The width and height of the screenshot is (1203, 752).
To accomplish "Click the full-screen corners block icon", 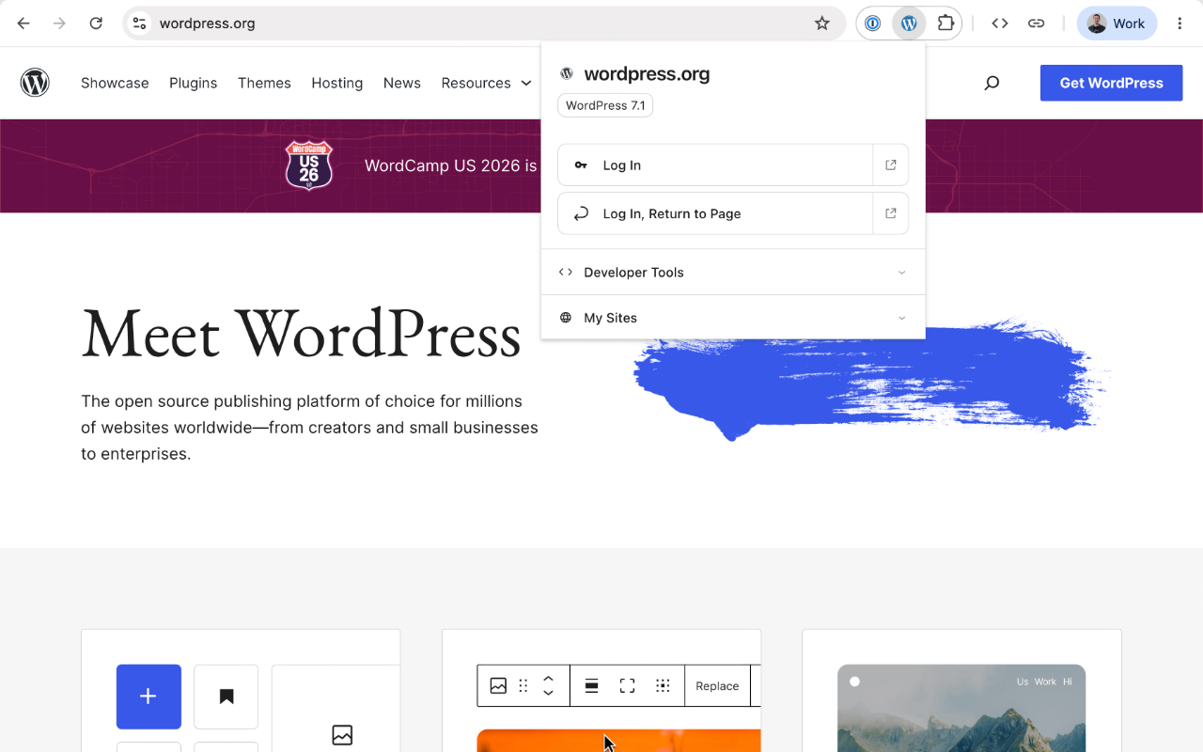I will pos(628,686).
